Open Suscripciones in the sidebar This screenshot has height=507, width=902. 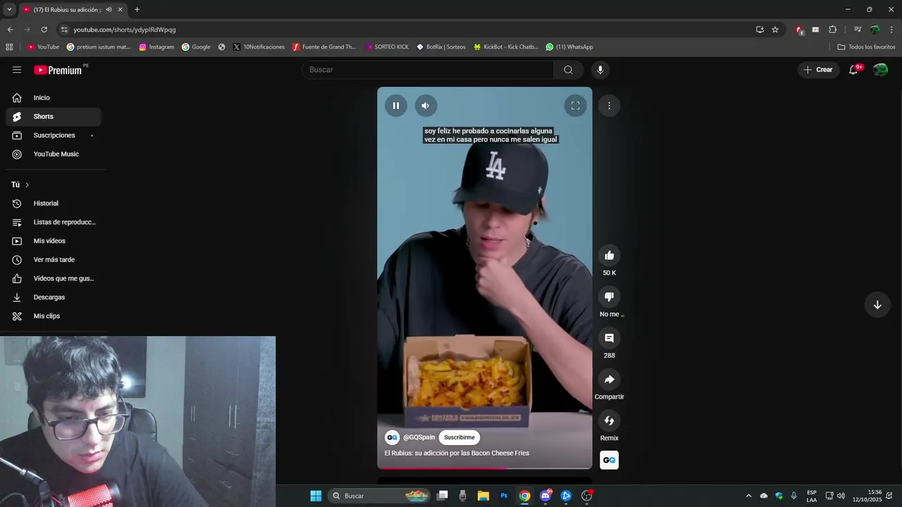click(54, 135)
